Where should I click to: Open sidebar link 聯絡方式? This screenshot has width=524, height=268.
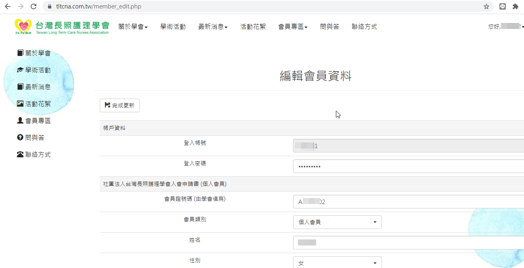[x=38, y=155]
